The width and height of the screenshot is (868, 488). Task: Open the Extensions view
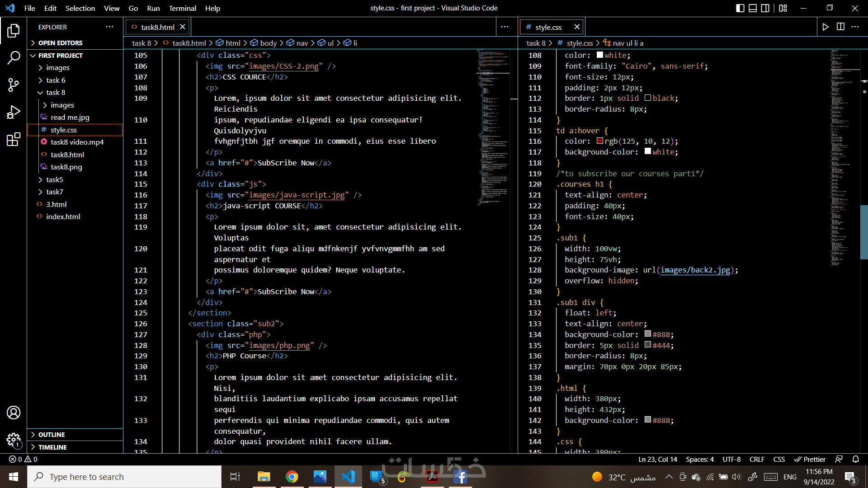pyautogui.click(x=14, y=139)
